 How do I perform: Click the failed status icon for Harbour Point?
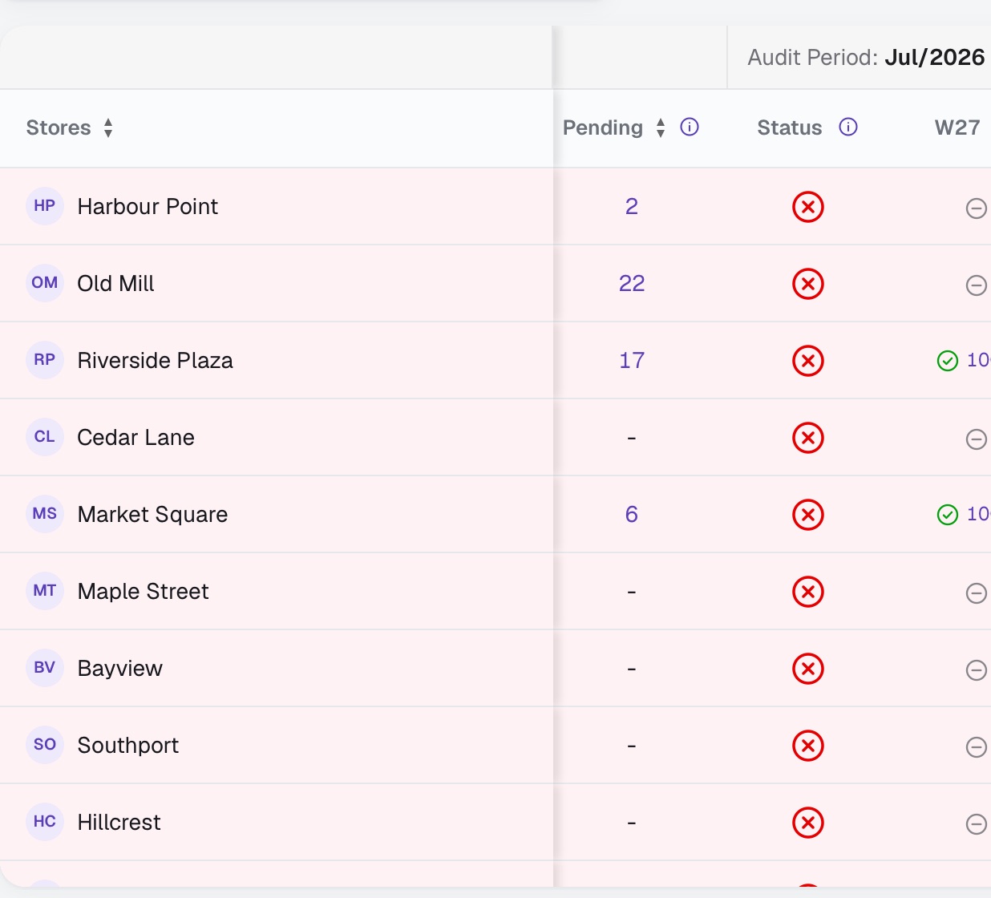click(x=808, y=207)
